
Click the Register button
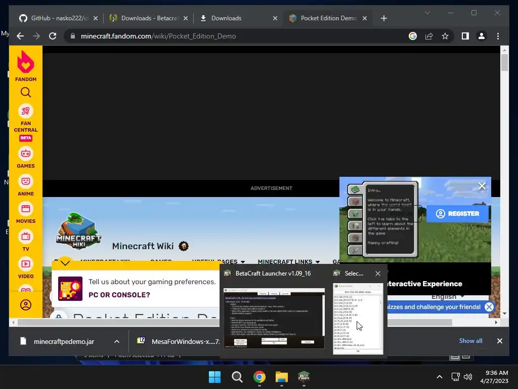point(457,214)
